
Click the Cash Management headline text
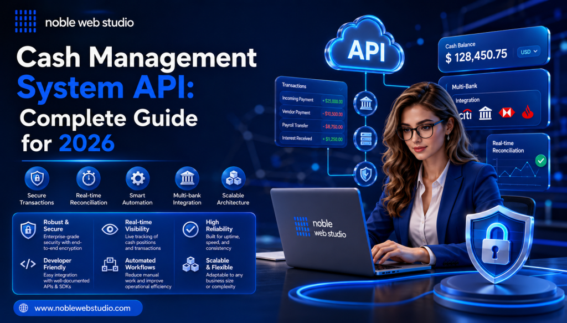point(137,59)
